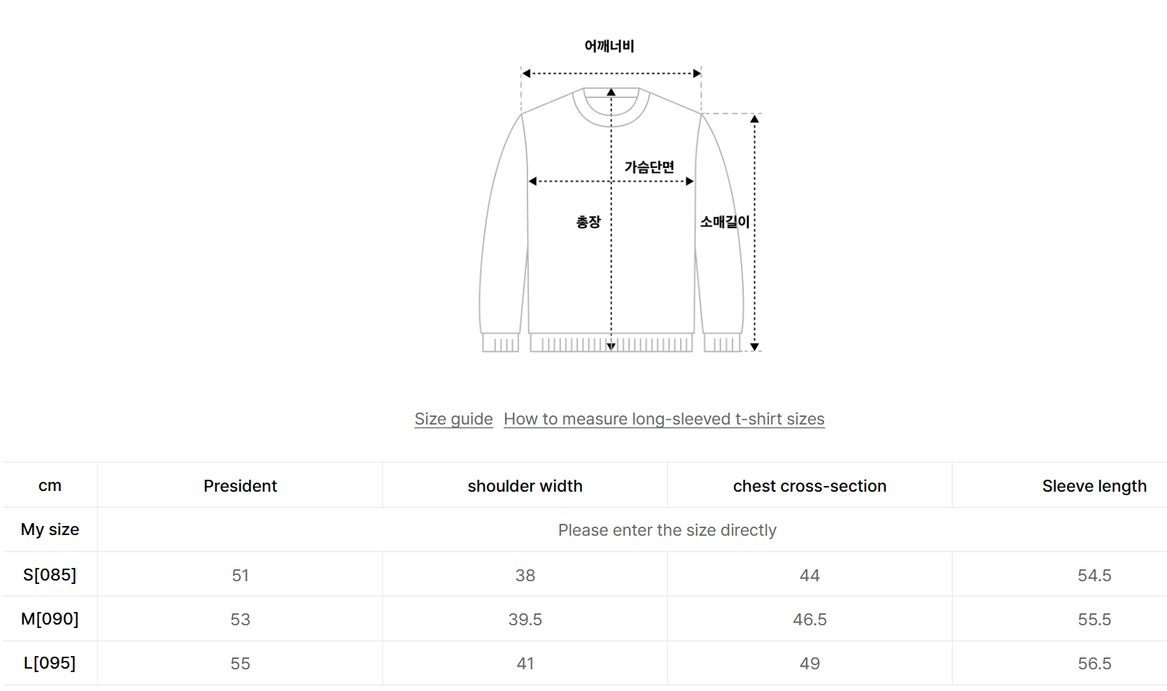Click the 46.5 chest cross-section value

809,620
